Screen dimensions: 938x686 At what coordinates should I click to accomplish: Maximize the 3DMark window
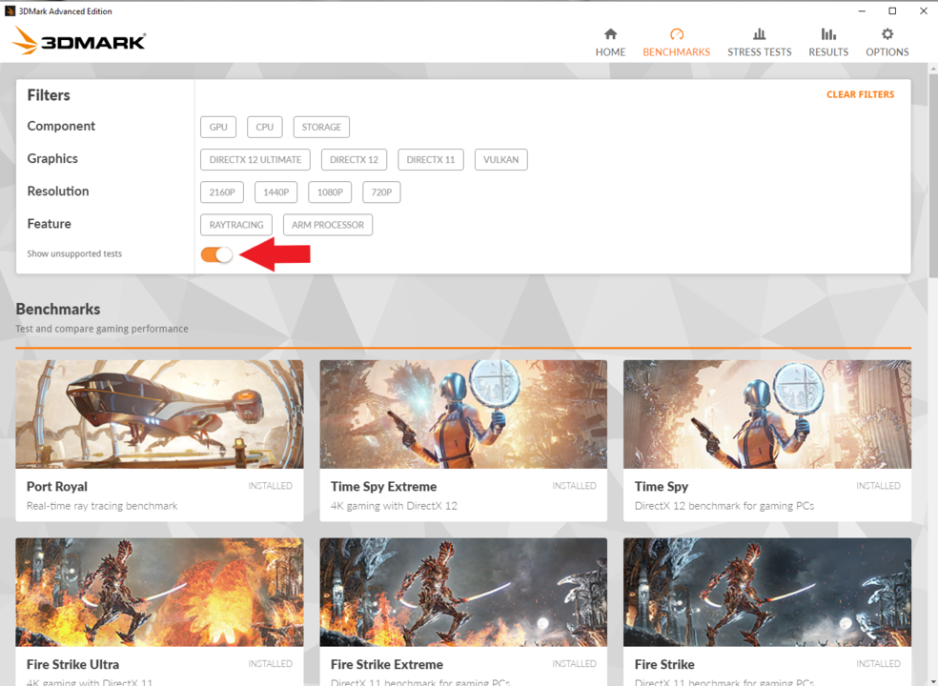[892, 11]
